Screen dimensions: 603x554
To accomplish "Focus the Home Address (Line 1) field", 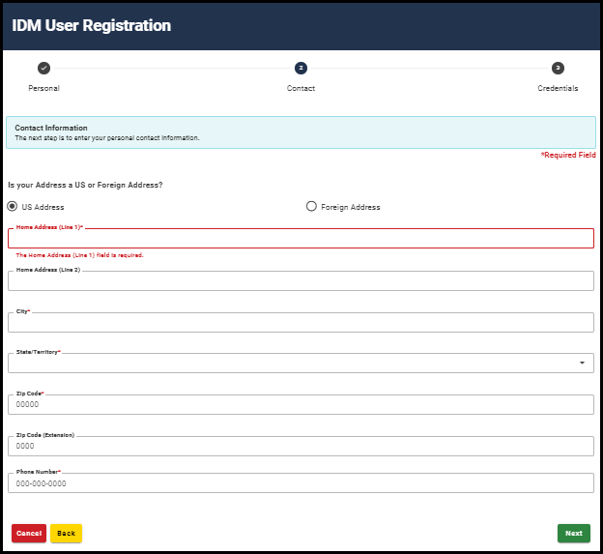I will [x=301, y=239].
